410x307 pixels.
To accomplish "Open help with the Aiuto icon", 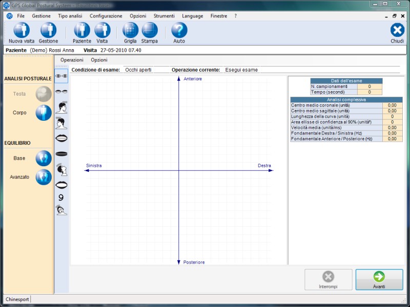I will coord(179,31).
